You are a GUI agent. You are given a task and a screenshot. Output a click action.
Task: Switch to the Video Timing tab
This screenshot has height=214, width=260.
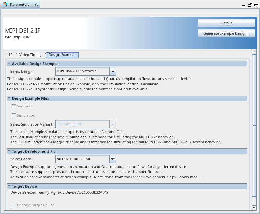click(30, 55)
